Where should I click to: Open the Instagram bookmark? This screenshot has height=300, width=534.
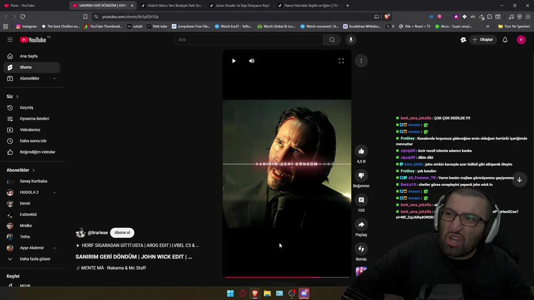click(26, 26)
